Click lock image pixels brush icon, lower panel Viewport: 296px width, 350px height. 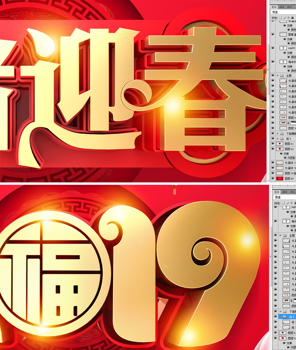[288, 203]
